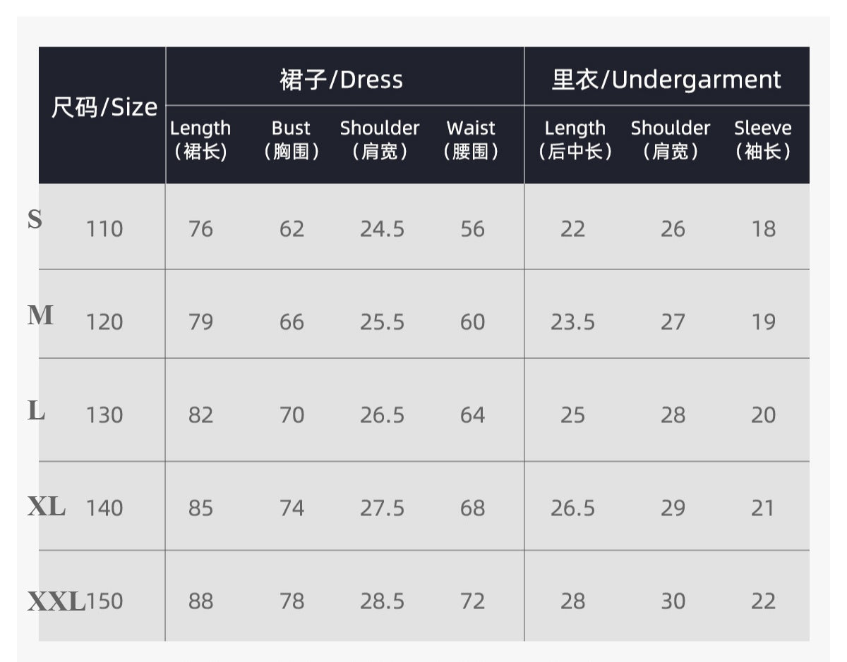The image size is (847, 662).
Task: Click the 裙子/Dress header
Action: coord(341,79)
